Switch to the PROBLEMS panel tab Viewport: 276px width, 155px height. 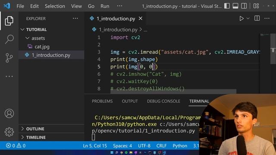pos(102,101)
